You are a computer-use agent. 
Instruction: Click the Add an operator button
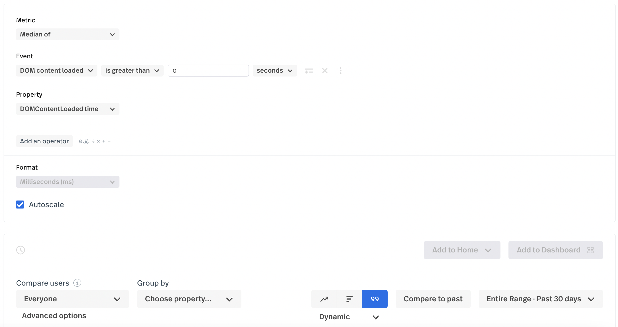[44, 141]
